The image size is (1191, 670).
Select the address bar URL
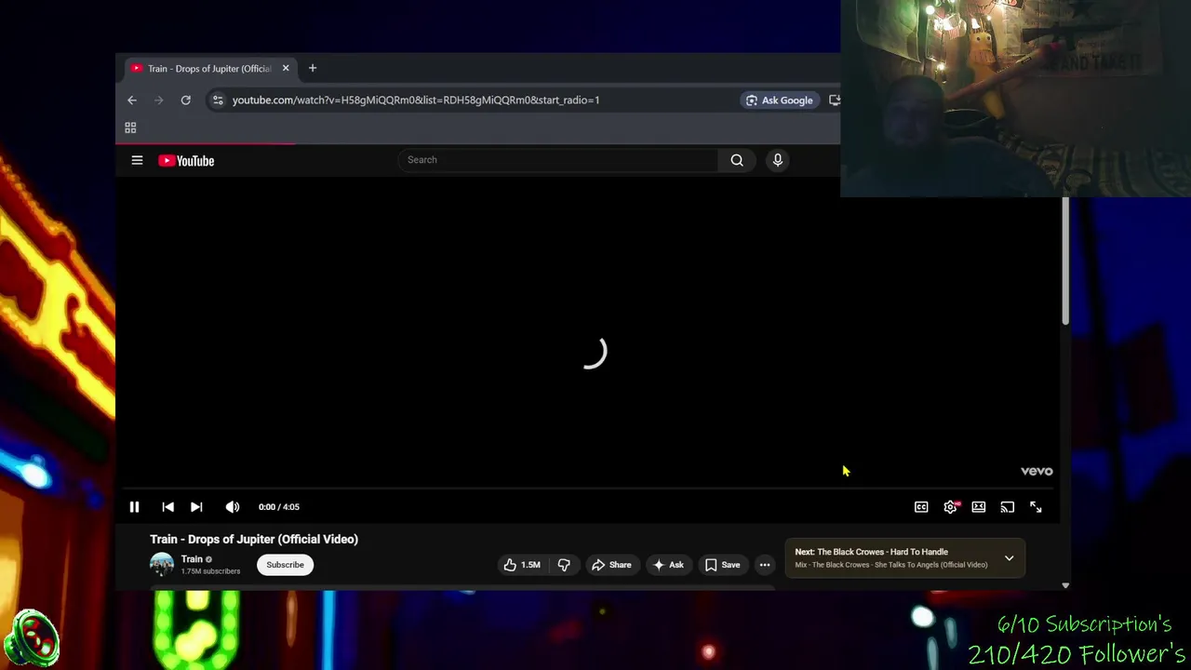click(416, 100)
